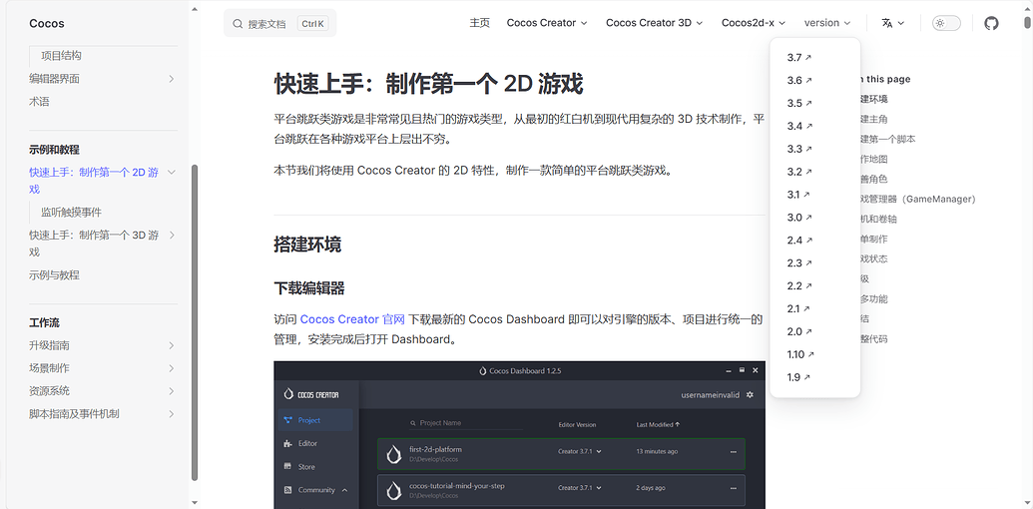
Task: Open version 2.4 documentation
Action: coord(799,241)
